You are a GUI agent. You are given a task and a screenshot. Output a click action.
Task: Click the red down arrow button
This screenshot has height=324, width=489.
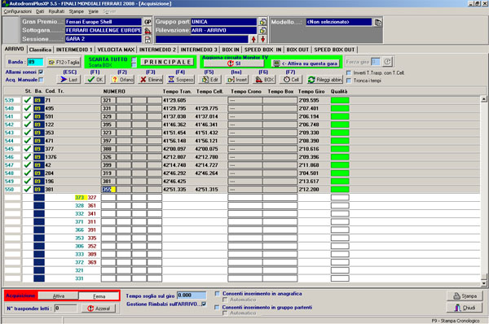[x=263, y=39]
